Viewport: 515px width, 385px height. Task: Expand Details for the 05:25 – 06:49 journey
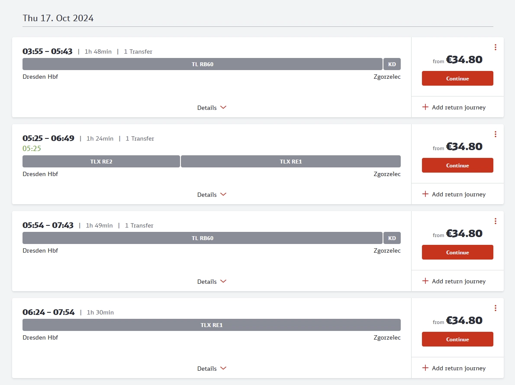pyautogui.click(x=212, y=195)
